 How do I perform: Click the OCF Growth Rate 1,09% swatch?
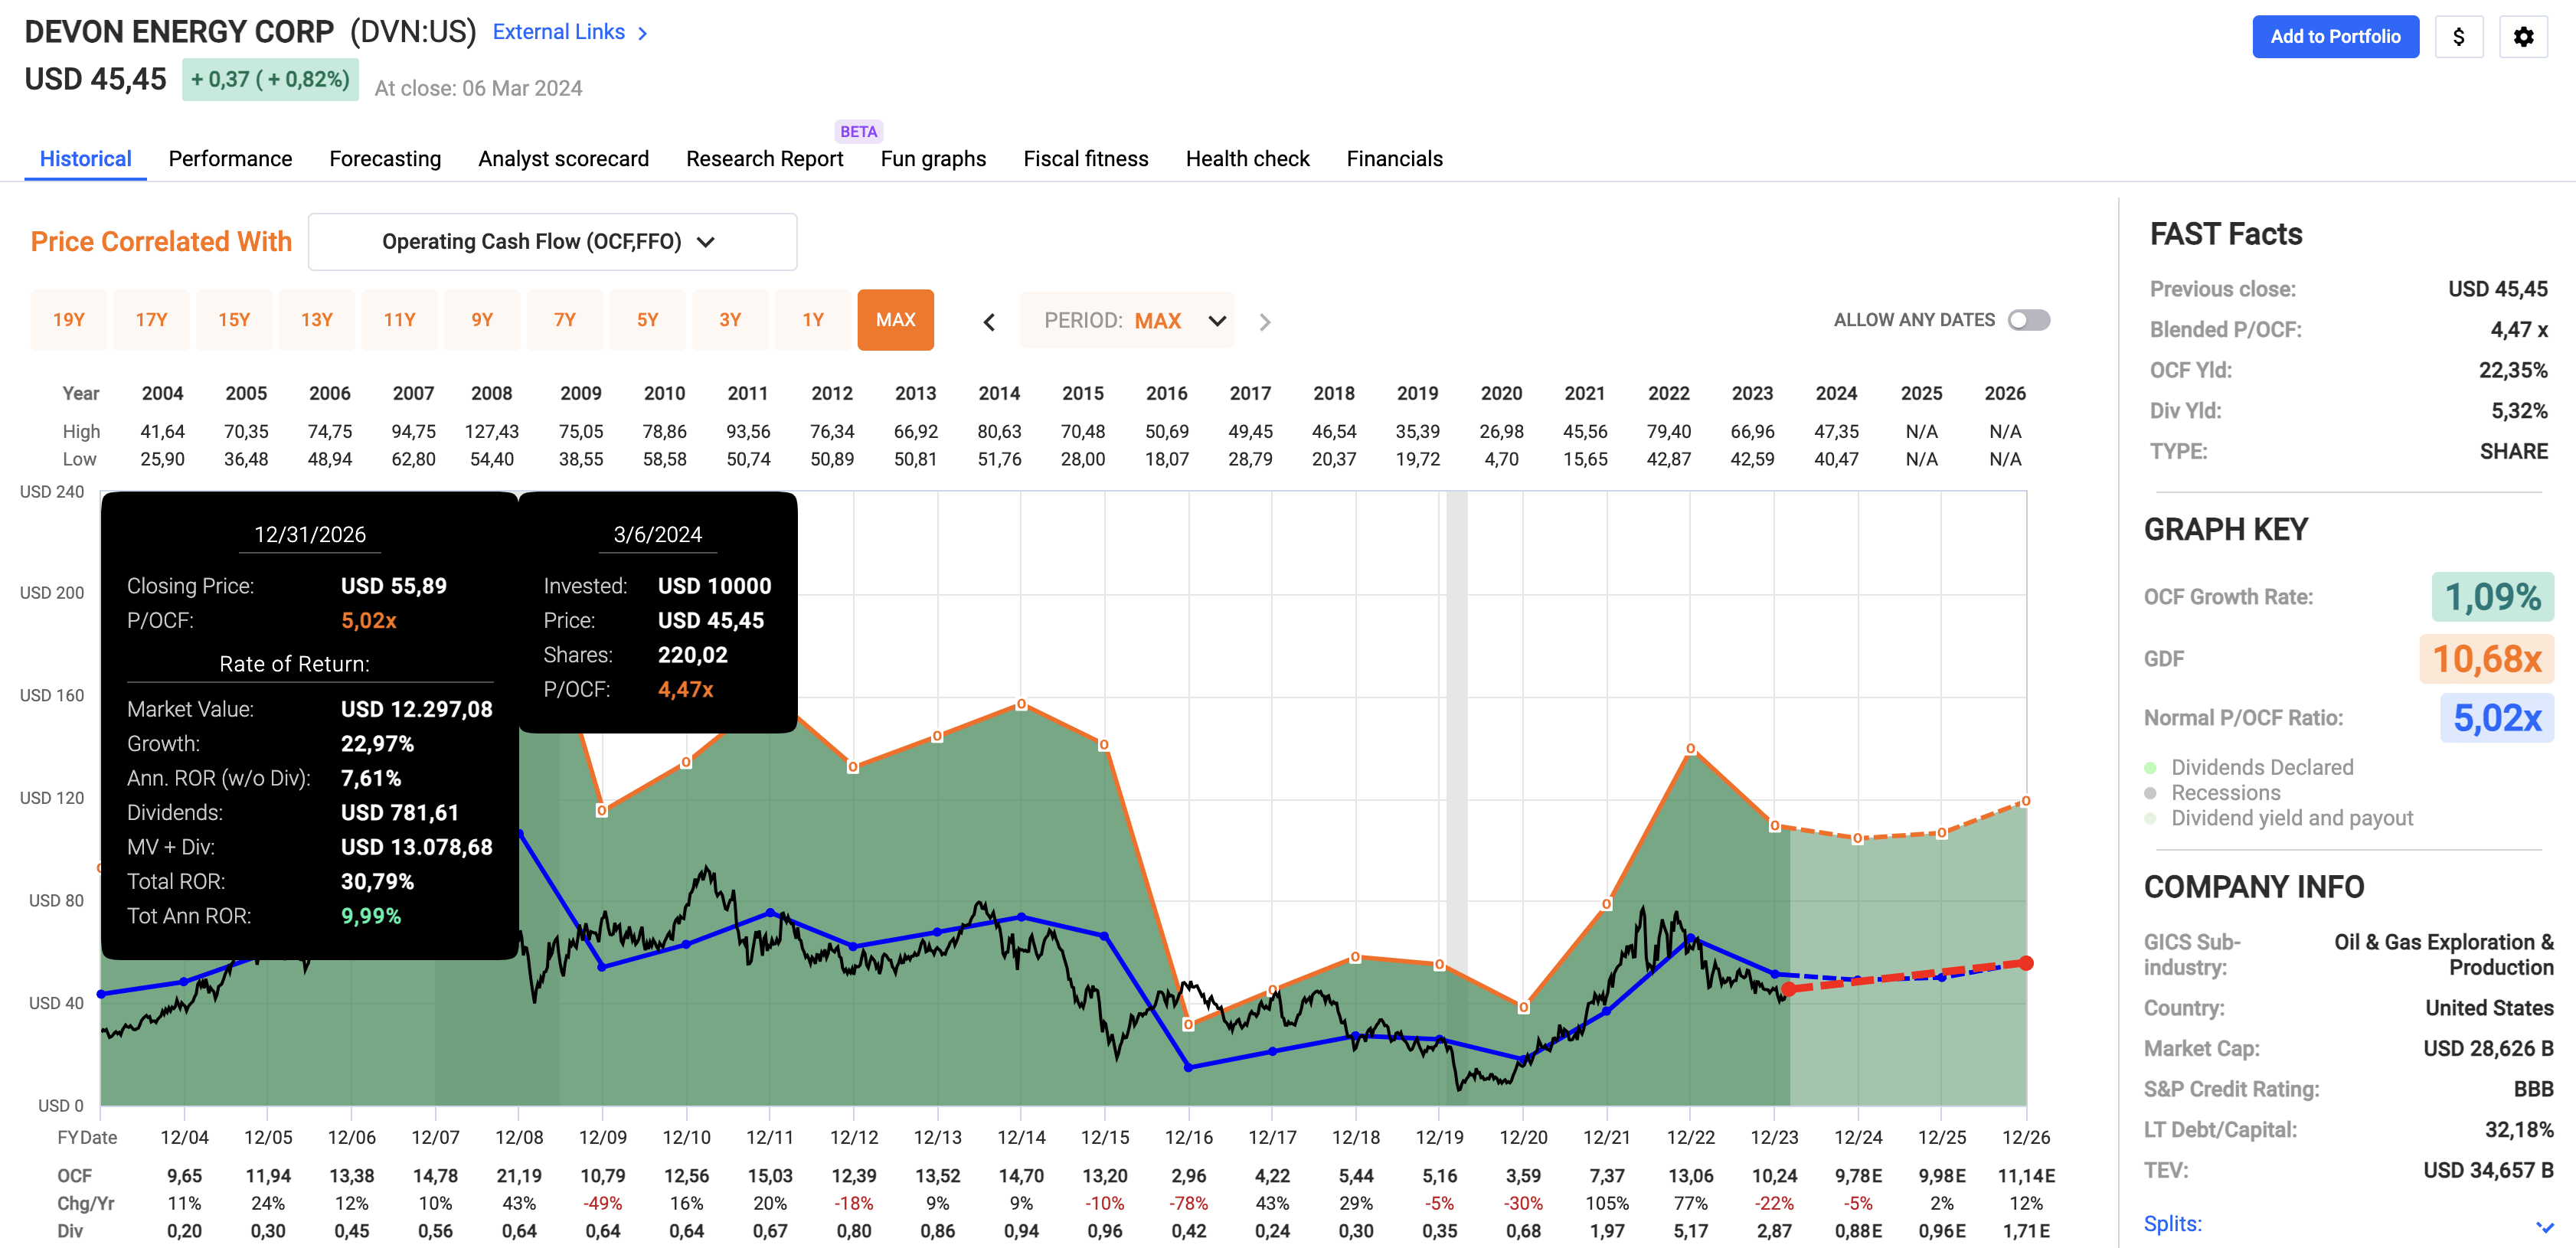[x=2492, y=597]
